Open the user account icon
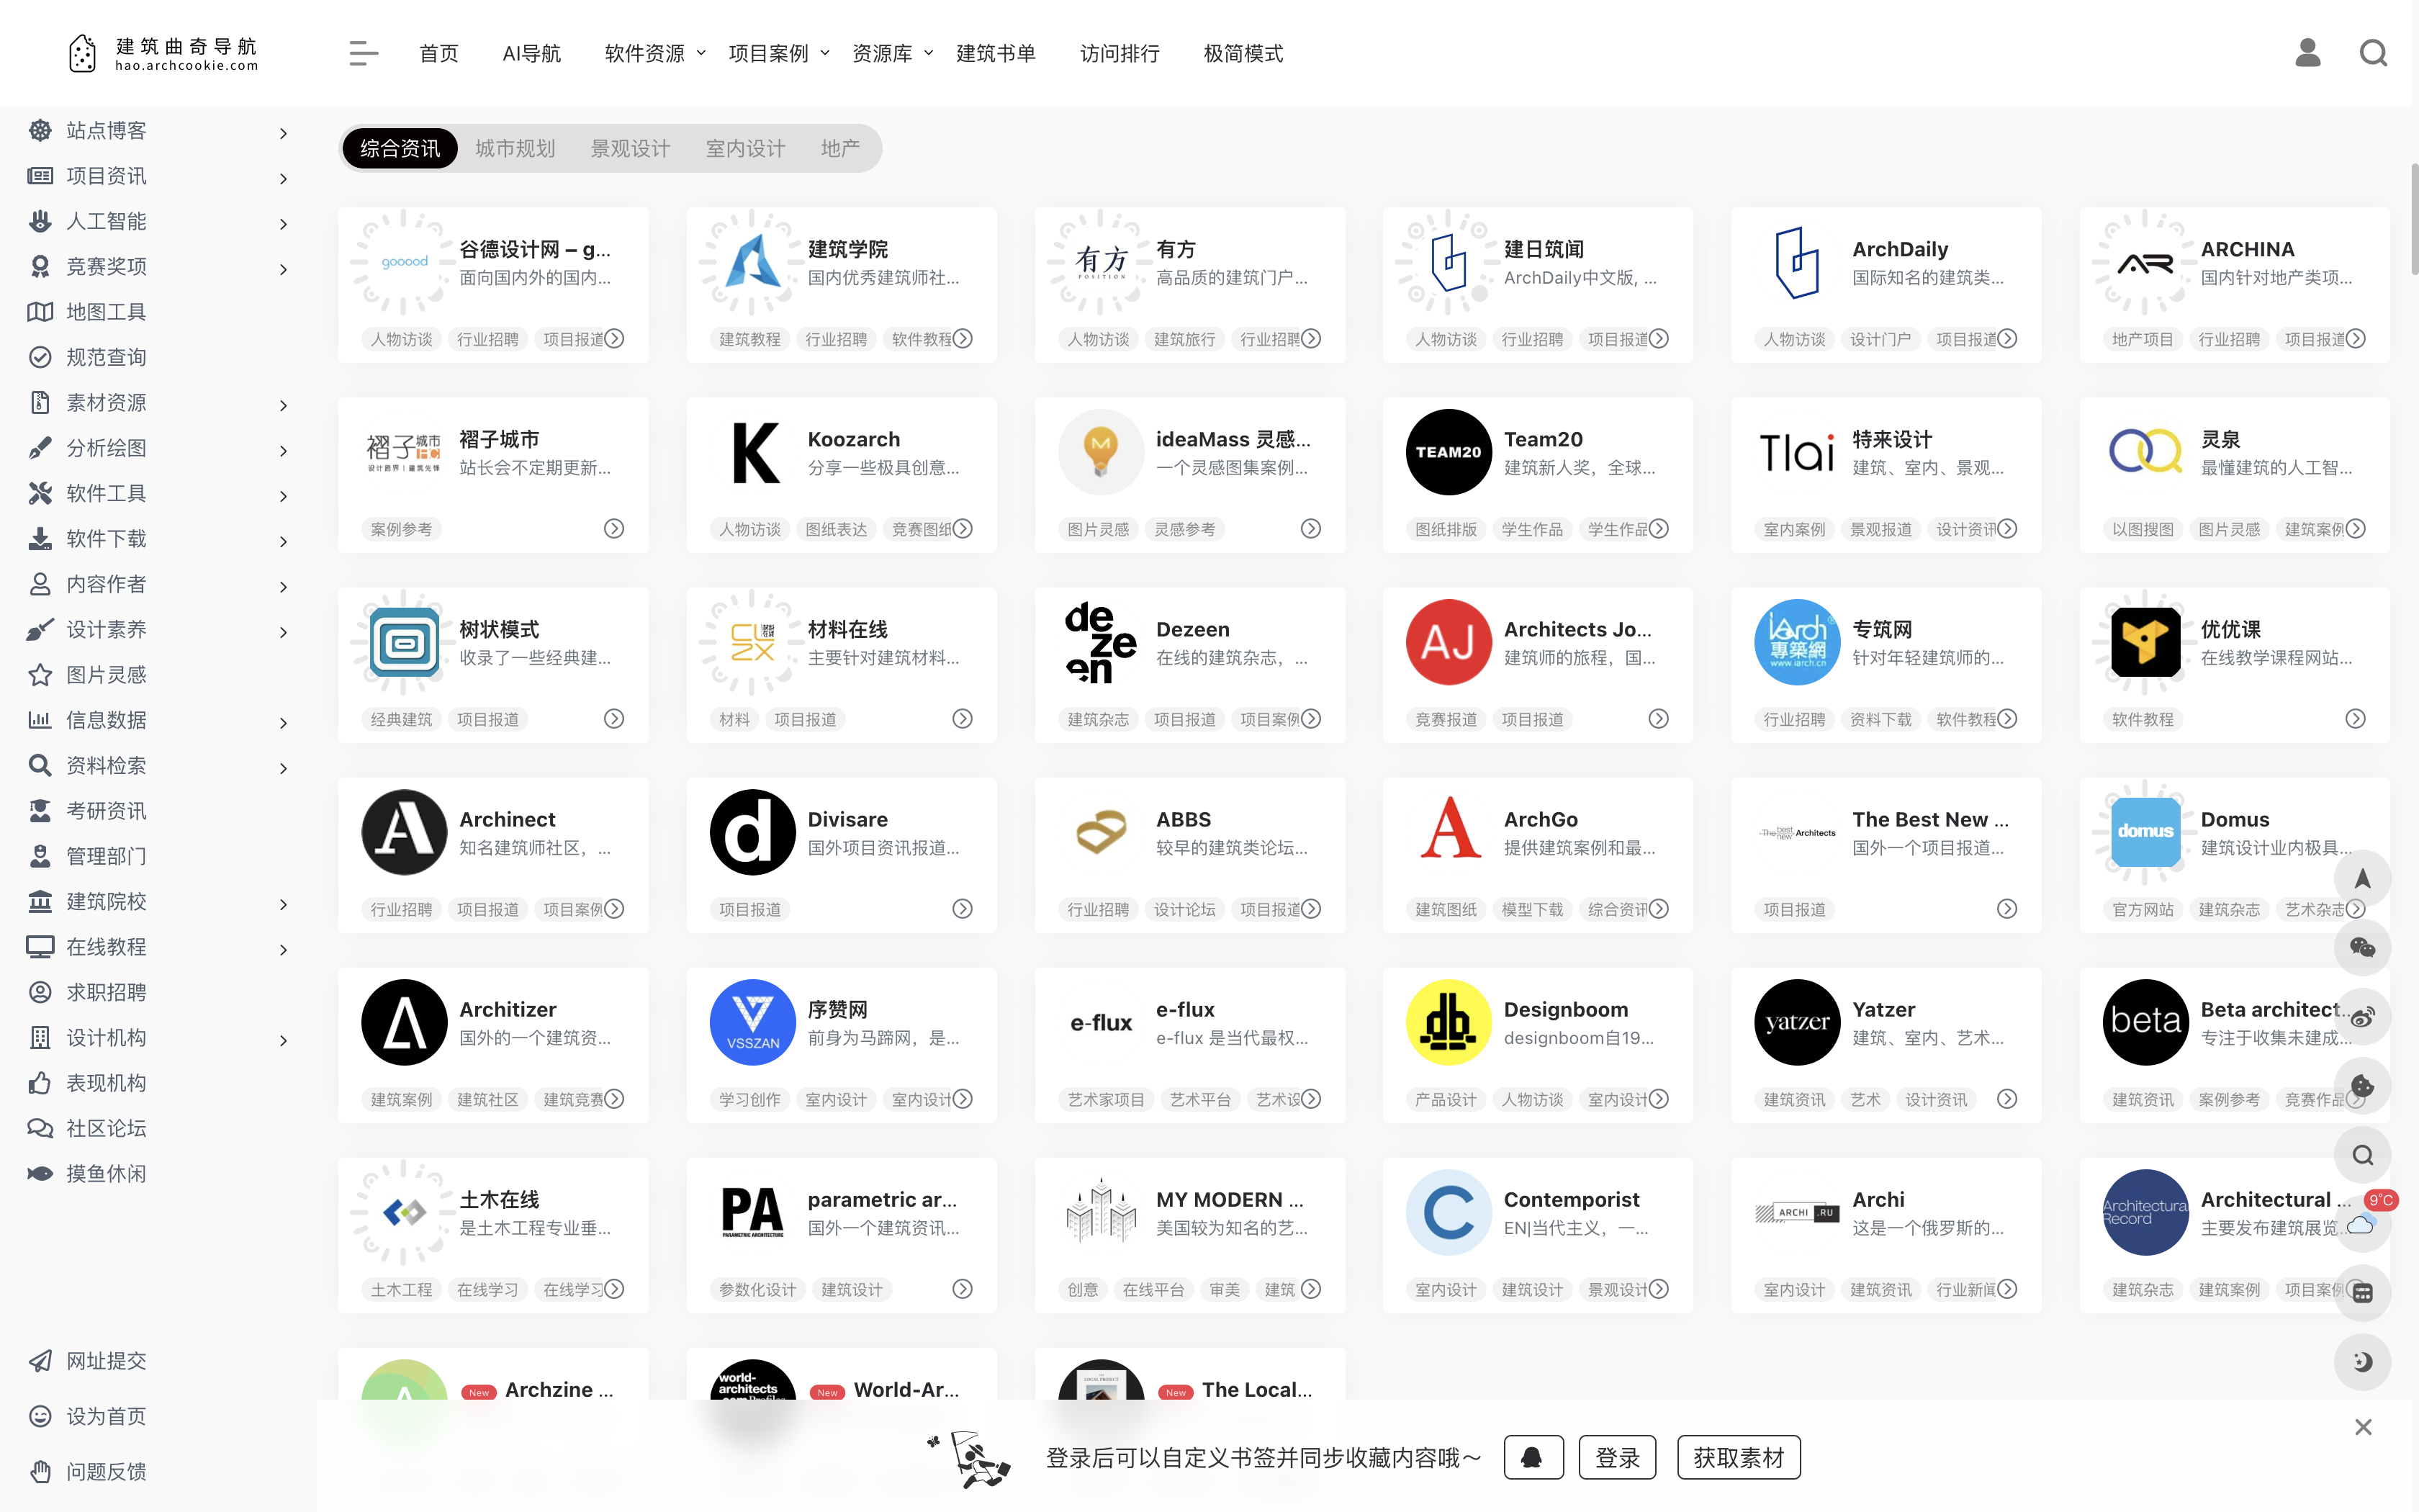2419x1512 pixels. tap(2307, 53)
